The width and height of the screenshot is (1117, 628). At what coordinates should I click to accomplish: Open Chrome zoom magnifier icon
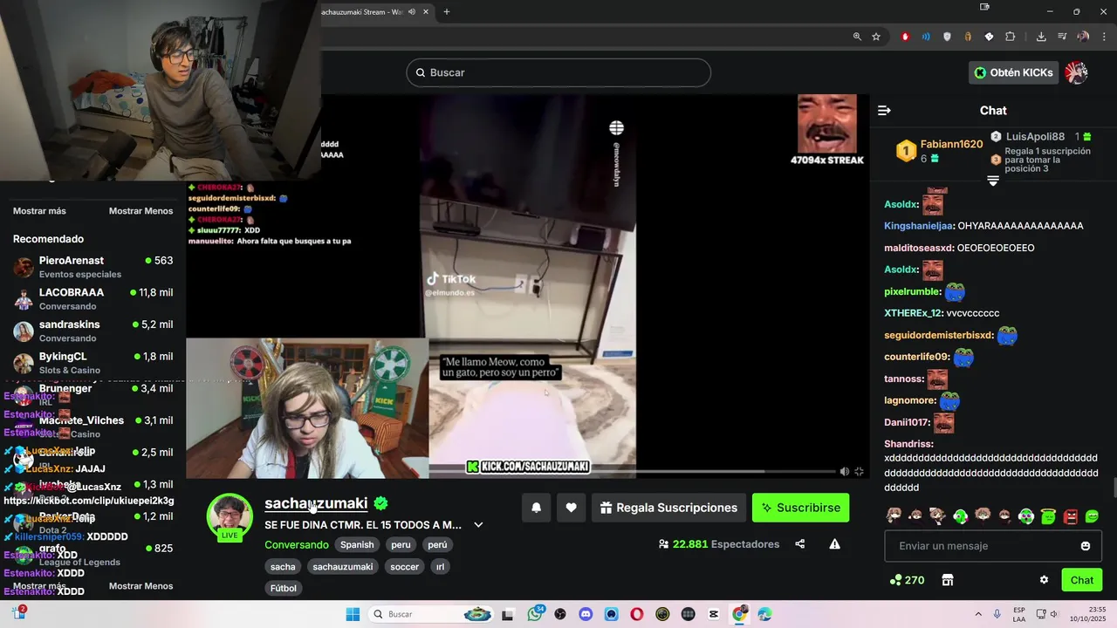[857, 37]
